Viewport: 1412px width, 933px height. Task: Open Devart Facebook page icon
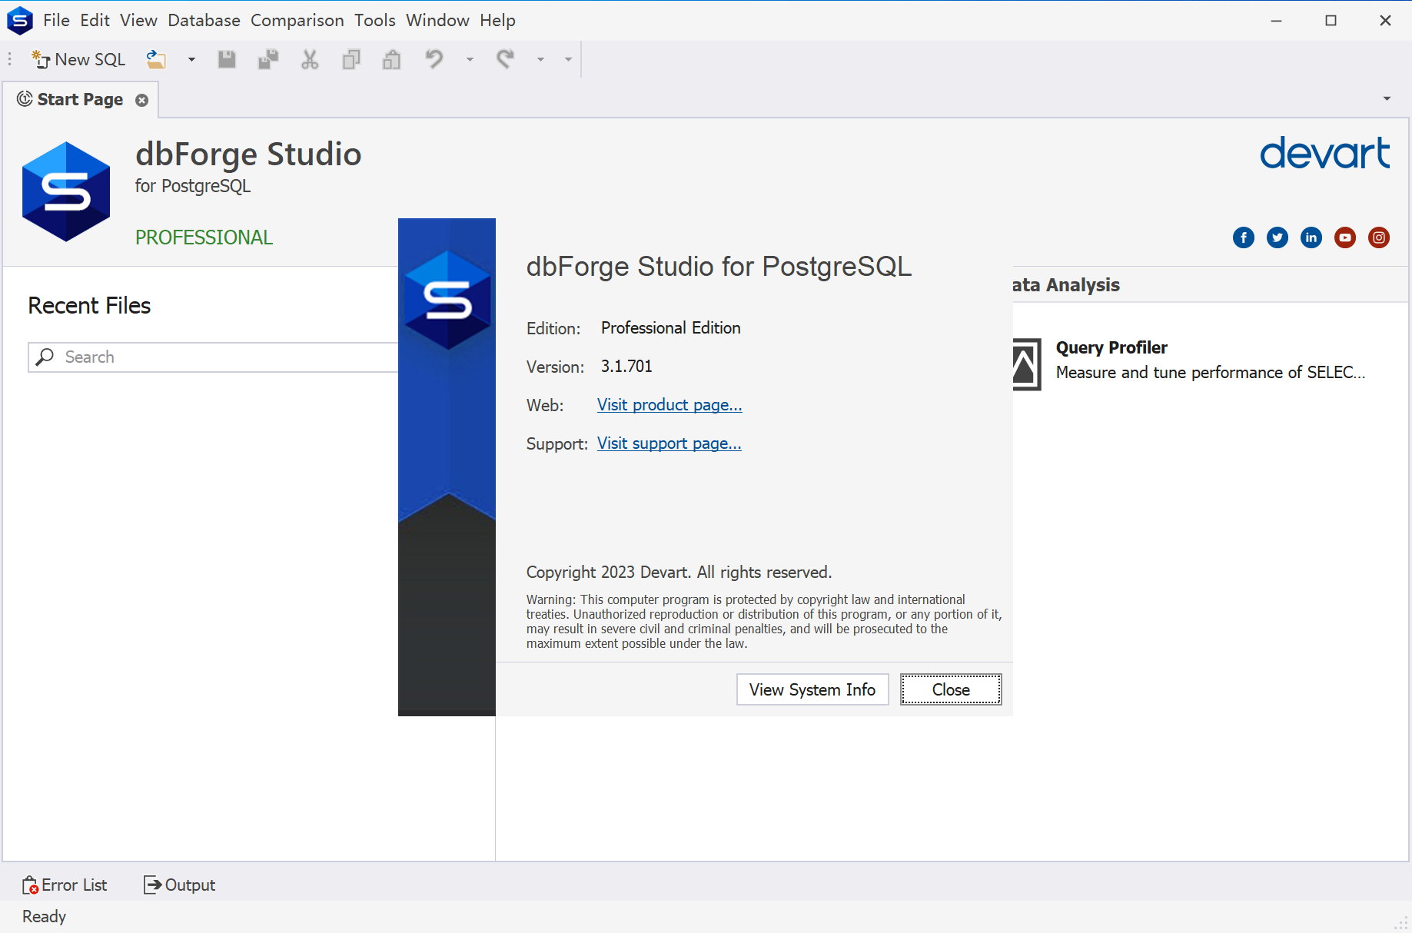pos(1244,237)
